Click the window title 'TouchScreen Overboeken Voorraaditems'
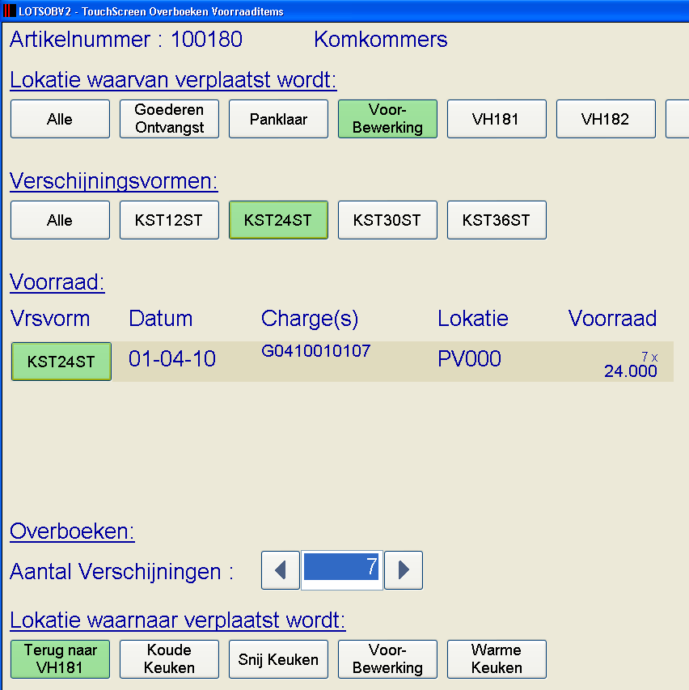This screenshot has width=689, height=690. (183, 11)
